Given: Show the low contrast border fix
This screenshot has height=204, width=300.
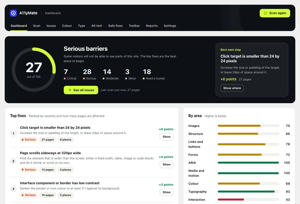Looking at the screenshot, I should point(167,192).
